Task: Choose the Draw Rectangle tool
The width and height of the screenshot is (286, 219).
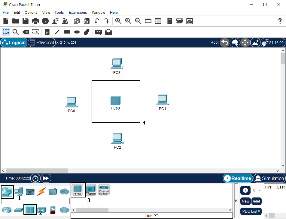Action: (x=67, y=32)
